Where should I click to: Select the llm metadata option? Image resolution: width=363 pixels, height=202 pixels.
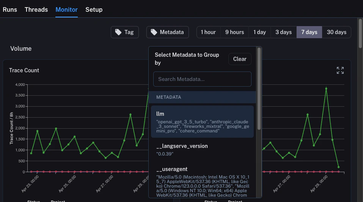(x=202, y=121)
